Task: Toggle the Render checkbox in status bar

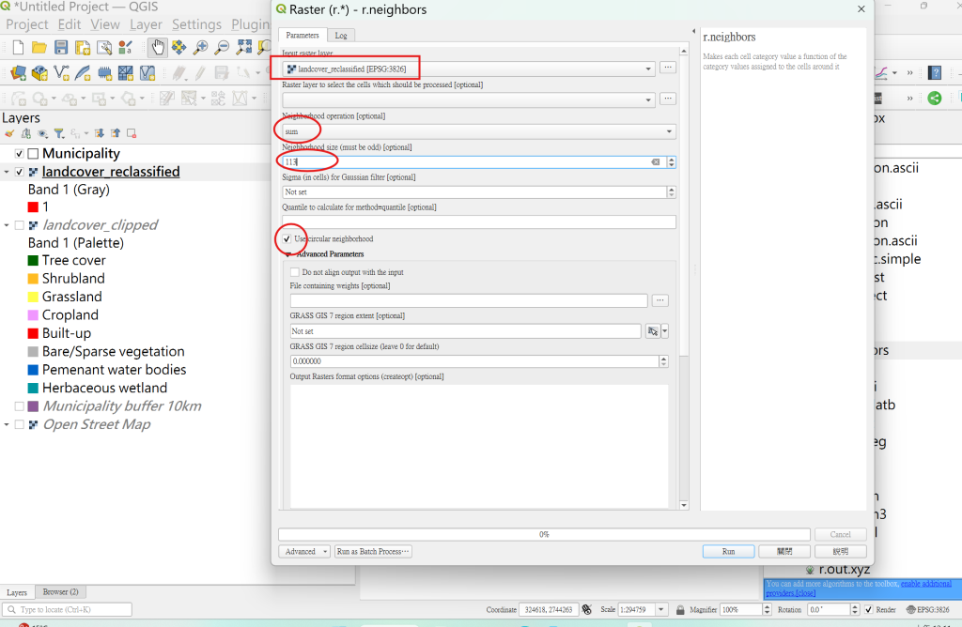Action: point(869,609)
